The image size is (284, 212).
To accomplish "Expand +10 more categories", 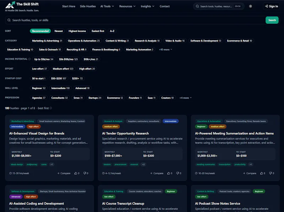I will 165,49.
